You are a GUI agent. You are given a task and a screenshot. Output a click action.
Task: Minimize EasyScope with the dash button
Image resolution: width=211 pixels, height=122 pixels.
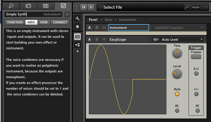[104, 39]
